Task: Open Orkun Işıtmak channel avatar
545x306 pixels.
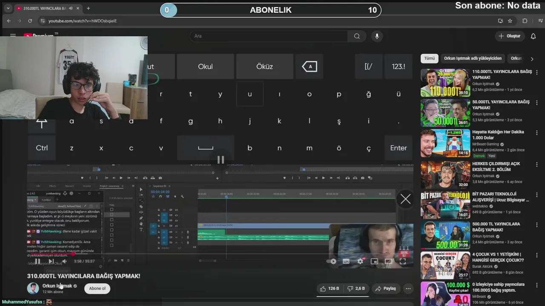Action: (33, 289)
